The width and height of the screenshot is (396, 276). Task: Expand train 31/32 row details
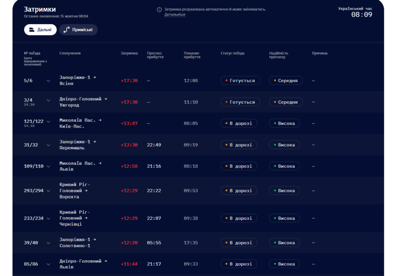[x=48, y=145]
